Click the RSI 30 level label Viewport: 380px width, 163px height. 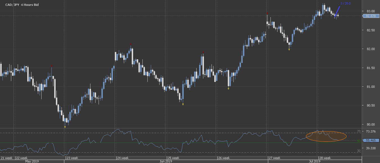(359, 151)
